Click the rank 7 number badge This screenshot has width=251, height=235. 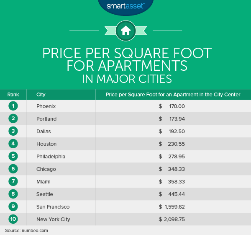[x=13, y=181]
